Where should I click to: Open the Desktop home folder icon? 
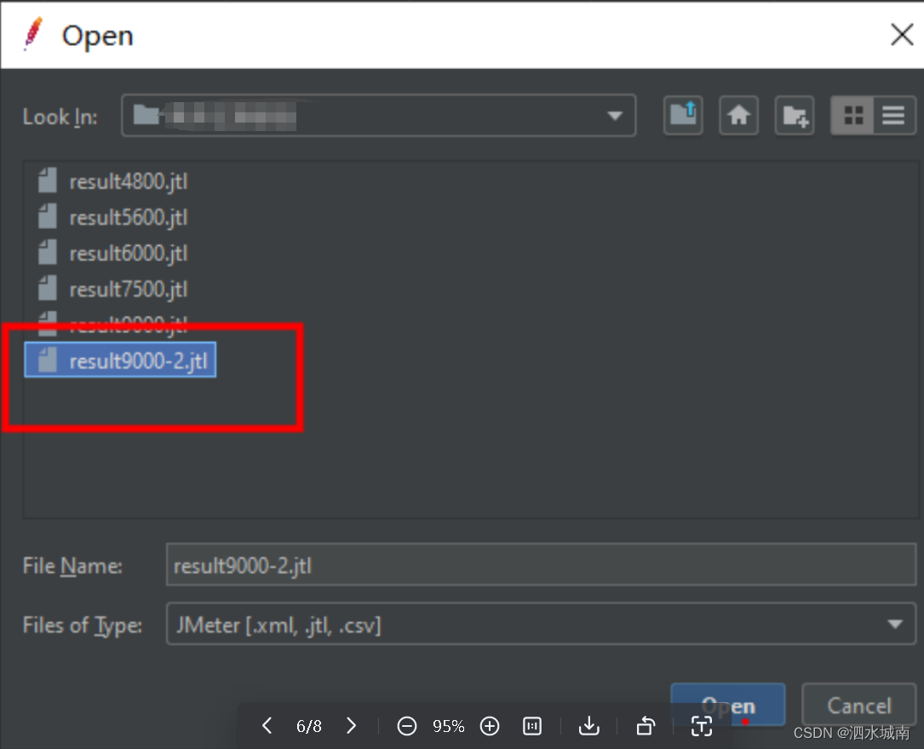pos(738,115)
